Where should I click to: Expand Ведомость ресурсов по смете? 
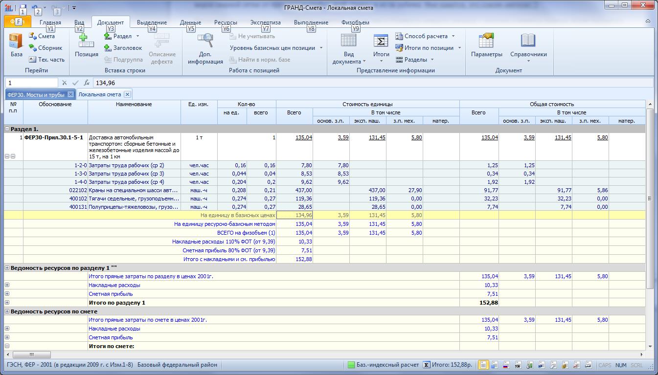[x=7, y=311]
